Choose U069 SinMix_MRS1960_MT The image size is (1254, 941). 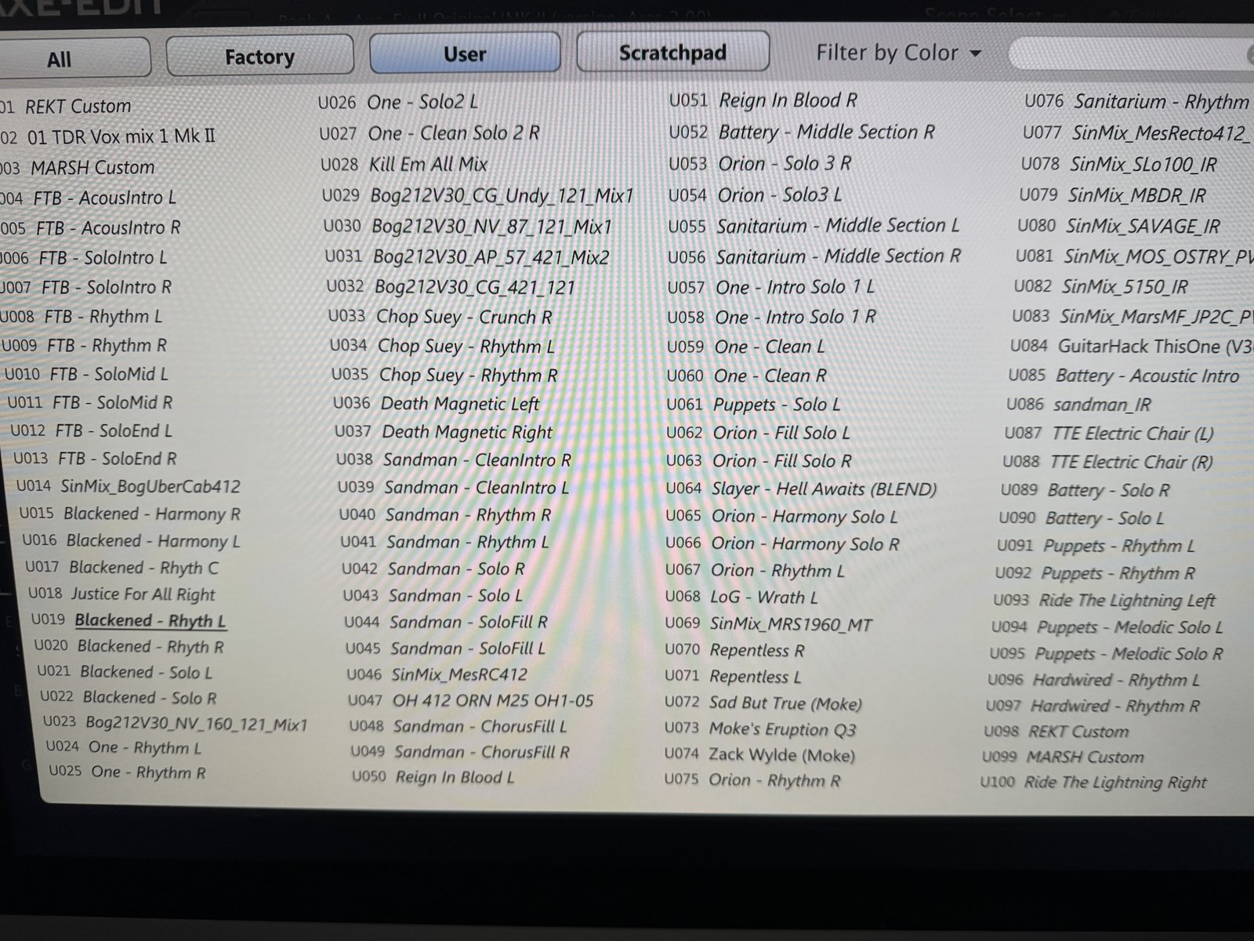[768, 624]
